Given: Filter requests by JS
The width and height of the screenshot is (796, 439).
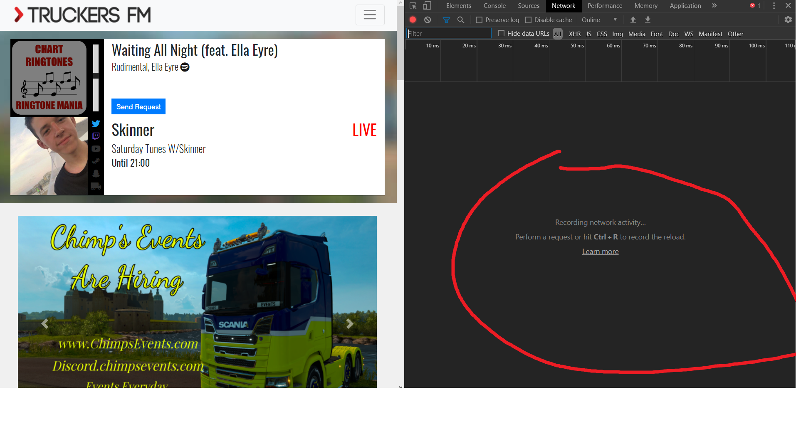Looking at the screenshot, I should 588,34.
